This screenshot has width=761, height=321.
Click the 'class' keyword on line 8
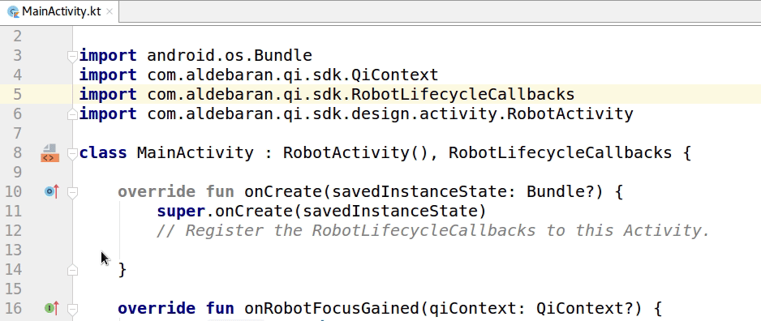pyautogui.click(x=103, y=152)
